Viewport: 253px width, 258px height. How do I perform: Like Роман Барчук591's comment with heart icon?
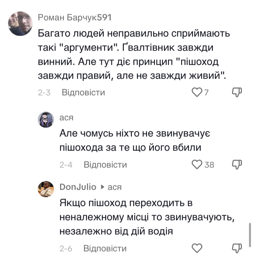(x=196, y=92)
